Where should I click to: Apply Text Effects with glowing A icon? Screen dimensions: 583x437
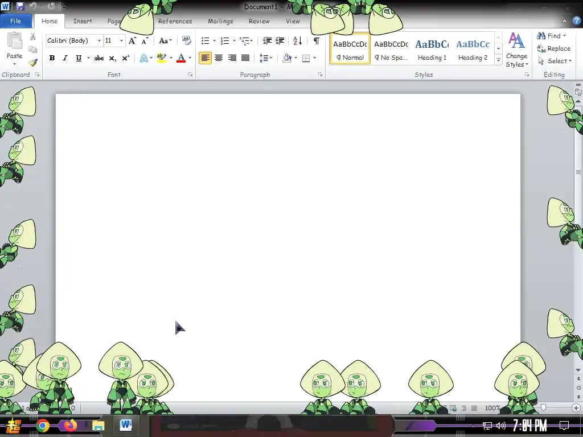143,58
